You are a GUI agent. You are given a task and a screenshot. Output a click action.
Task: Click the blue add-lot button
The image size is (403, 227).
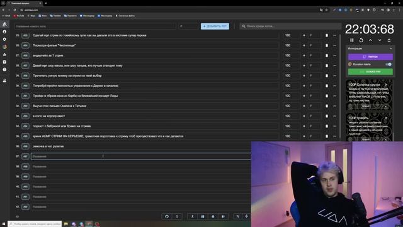215,26
